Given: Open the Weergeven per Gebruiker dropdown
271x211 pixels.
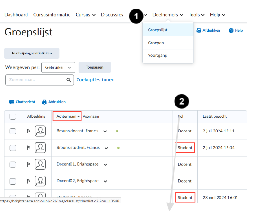Looking at the screenshot, I should click(x=58, y=67).
